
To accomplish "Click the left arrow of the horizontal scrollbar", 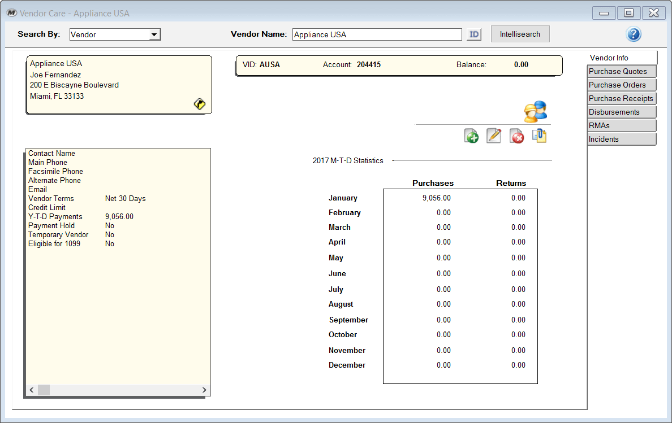I will click(x=31, y=390).
